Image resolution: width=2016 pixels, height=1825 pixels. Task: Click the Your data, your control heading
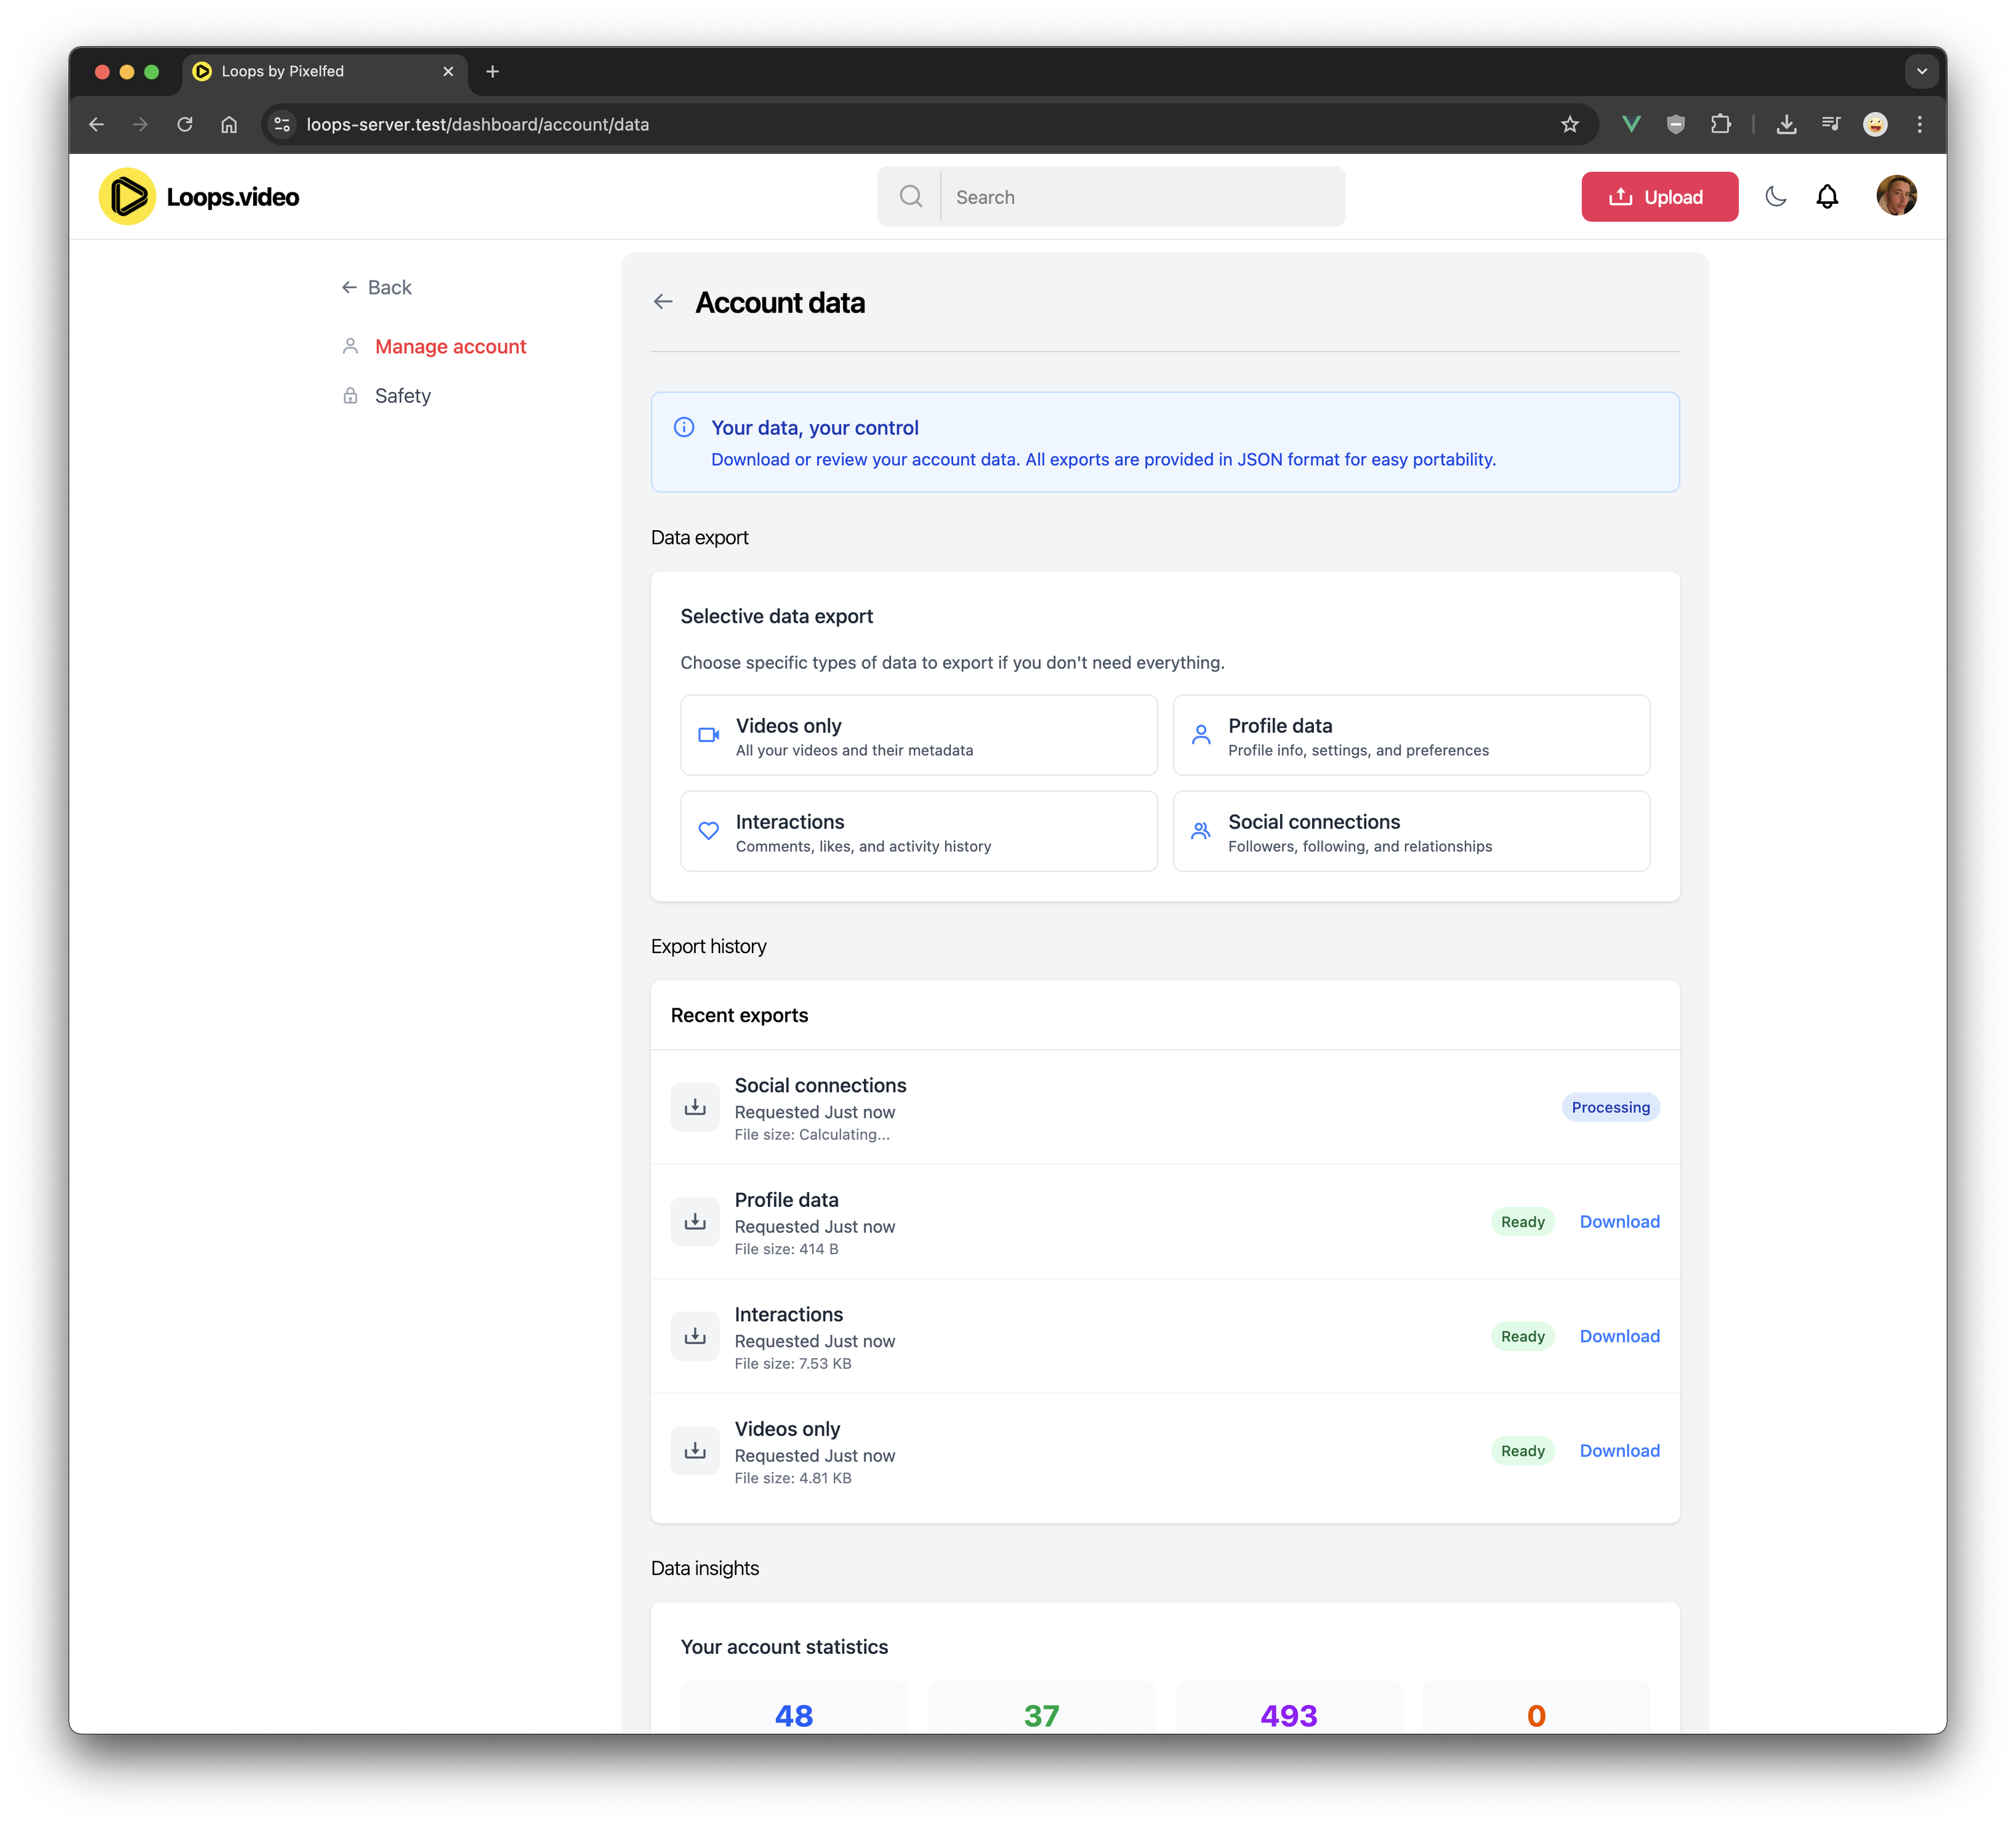(814, 428)
